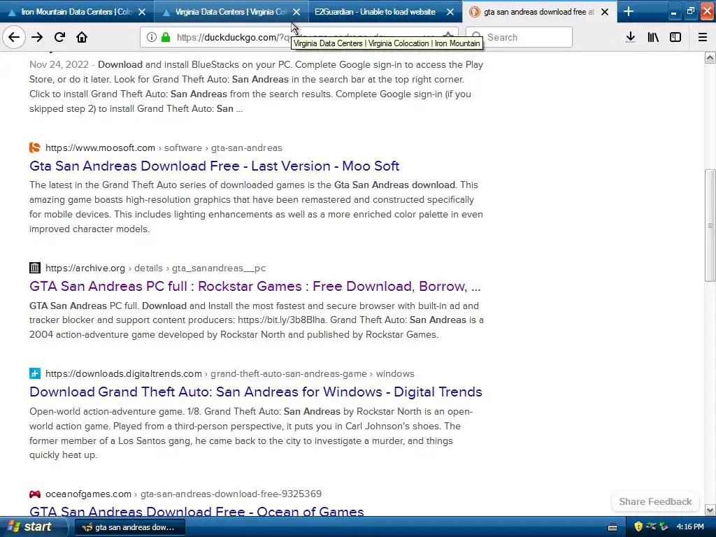Screen dimensions: 716x537
Task: Focus the browser Search box
Action: point(519,37)
